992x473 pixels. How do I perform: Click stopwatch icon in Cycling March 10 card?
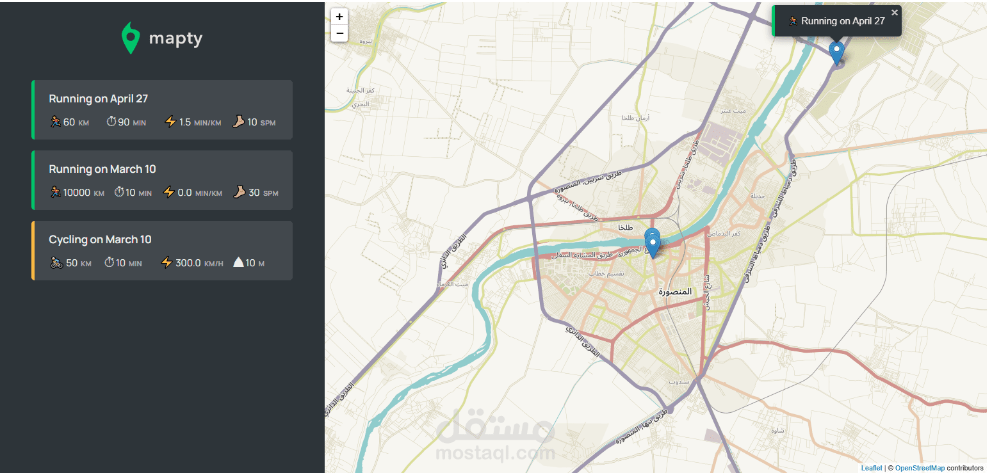[110, 262]
